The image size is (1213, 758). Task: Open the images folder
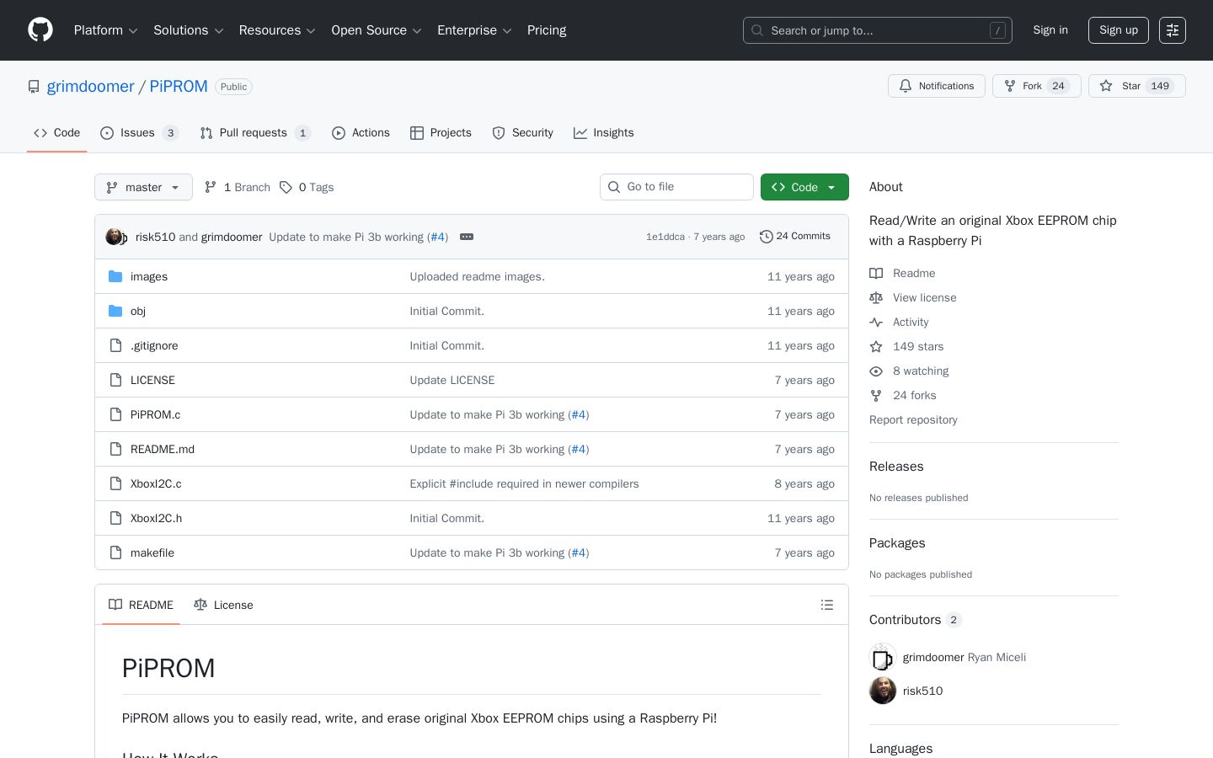click(x=149, y=276)
